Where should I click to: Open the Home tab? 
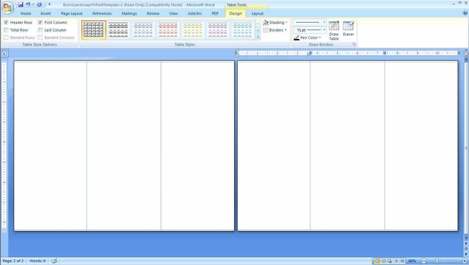pyautogui.click(x=26, y=13)
